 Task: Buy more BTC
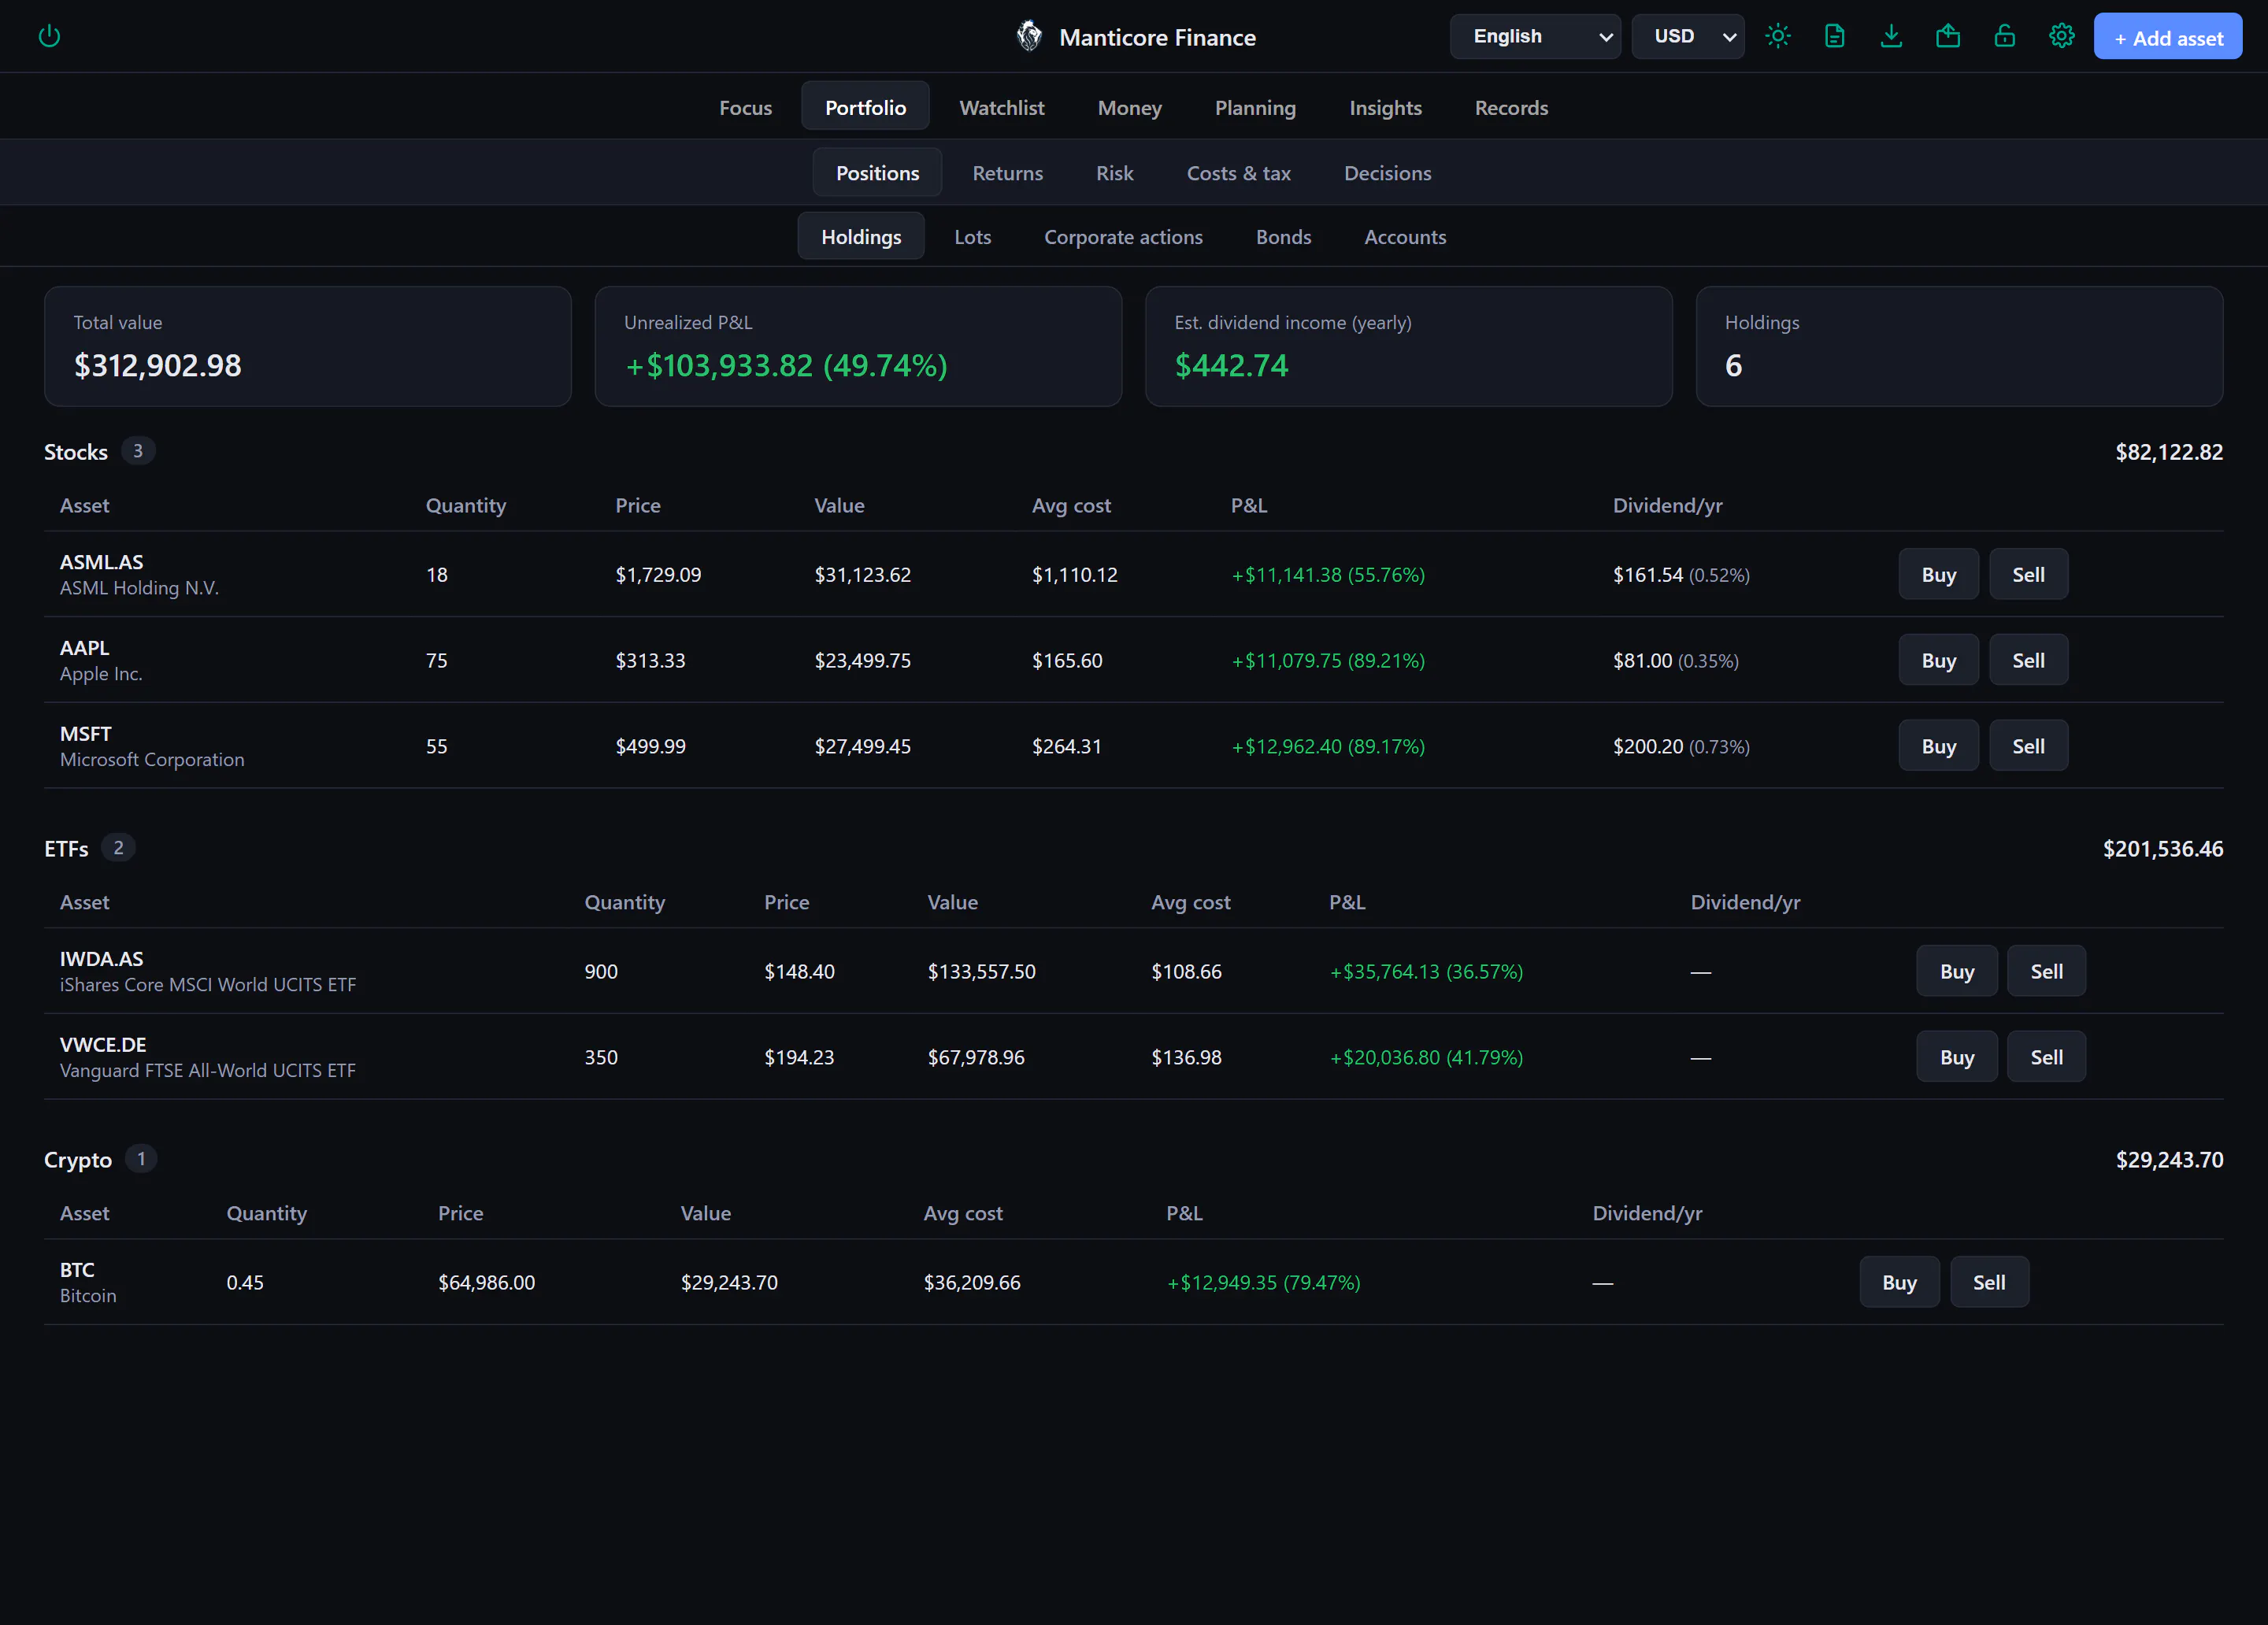click(1899, 1282)
